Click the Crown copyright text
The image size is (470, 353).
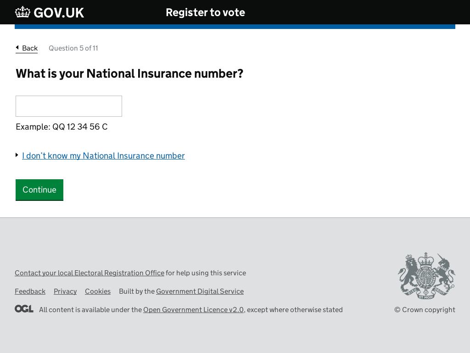(x=425, y=310)
